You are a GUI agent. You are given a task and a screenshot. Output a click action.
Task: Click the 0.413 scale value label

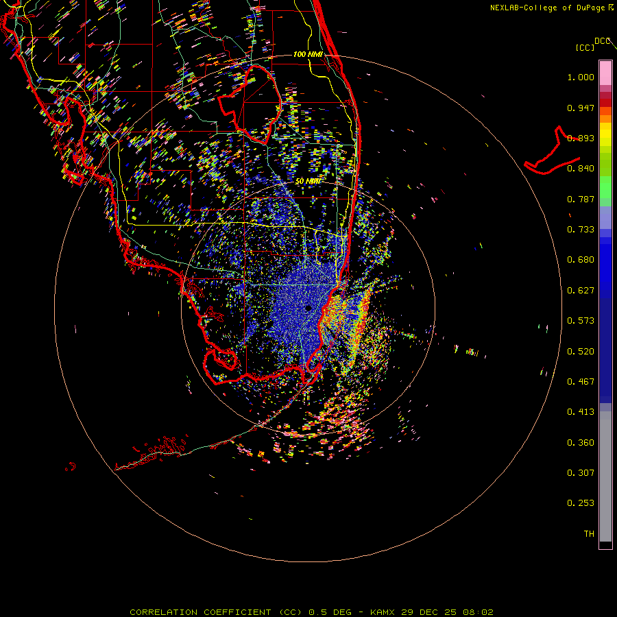tap(581, 412)
